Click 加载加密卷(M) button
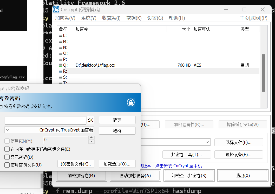Screen dimensions: 275x194 81,176
